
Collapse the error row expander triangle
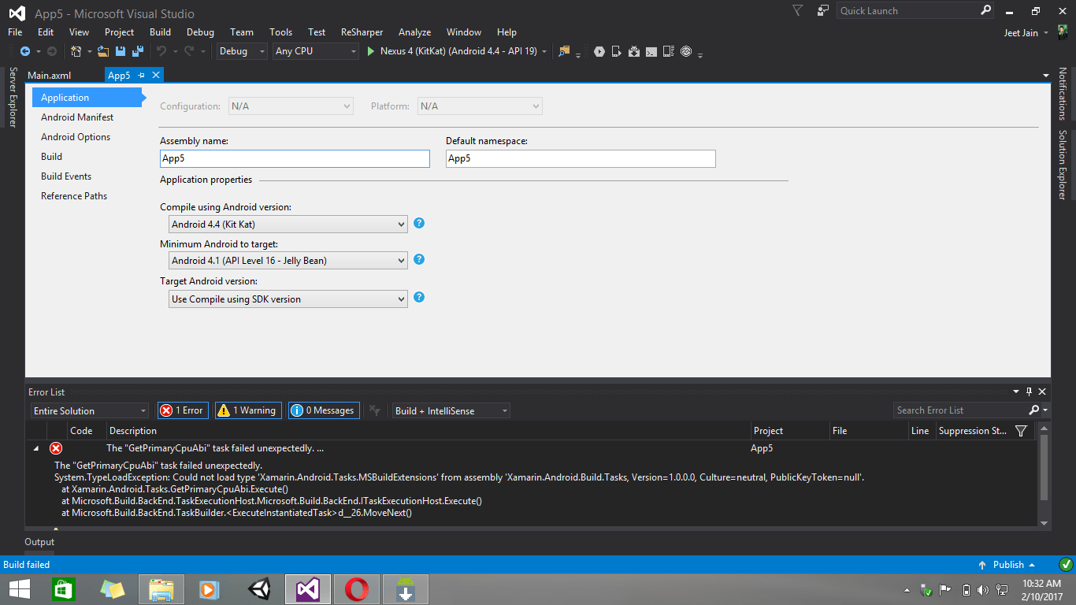click(x=35, y=448)
